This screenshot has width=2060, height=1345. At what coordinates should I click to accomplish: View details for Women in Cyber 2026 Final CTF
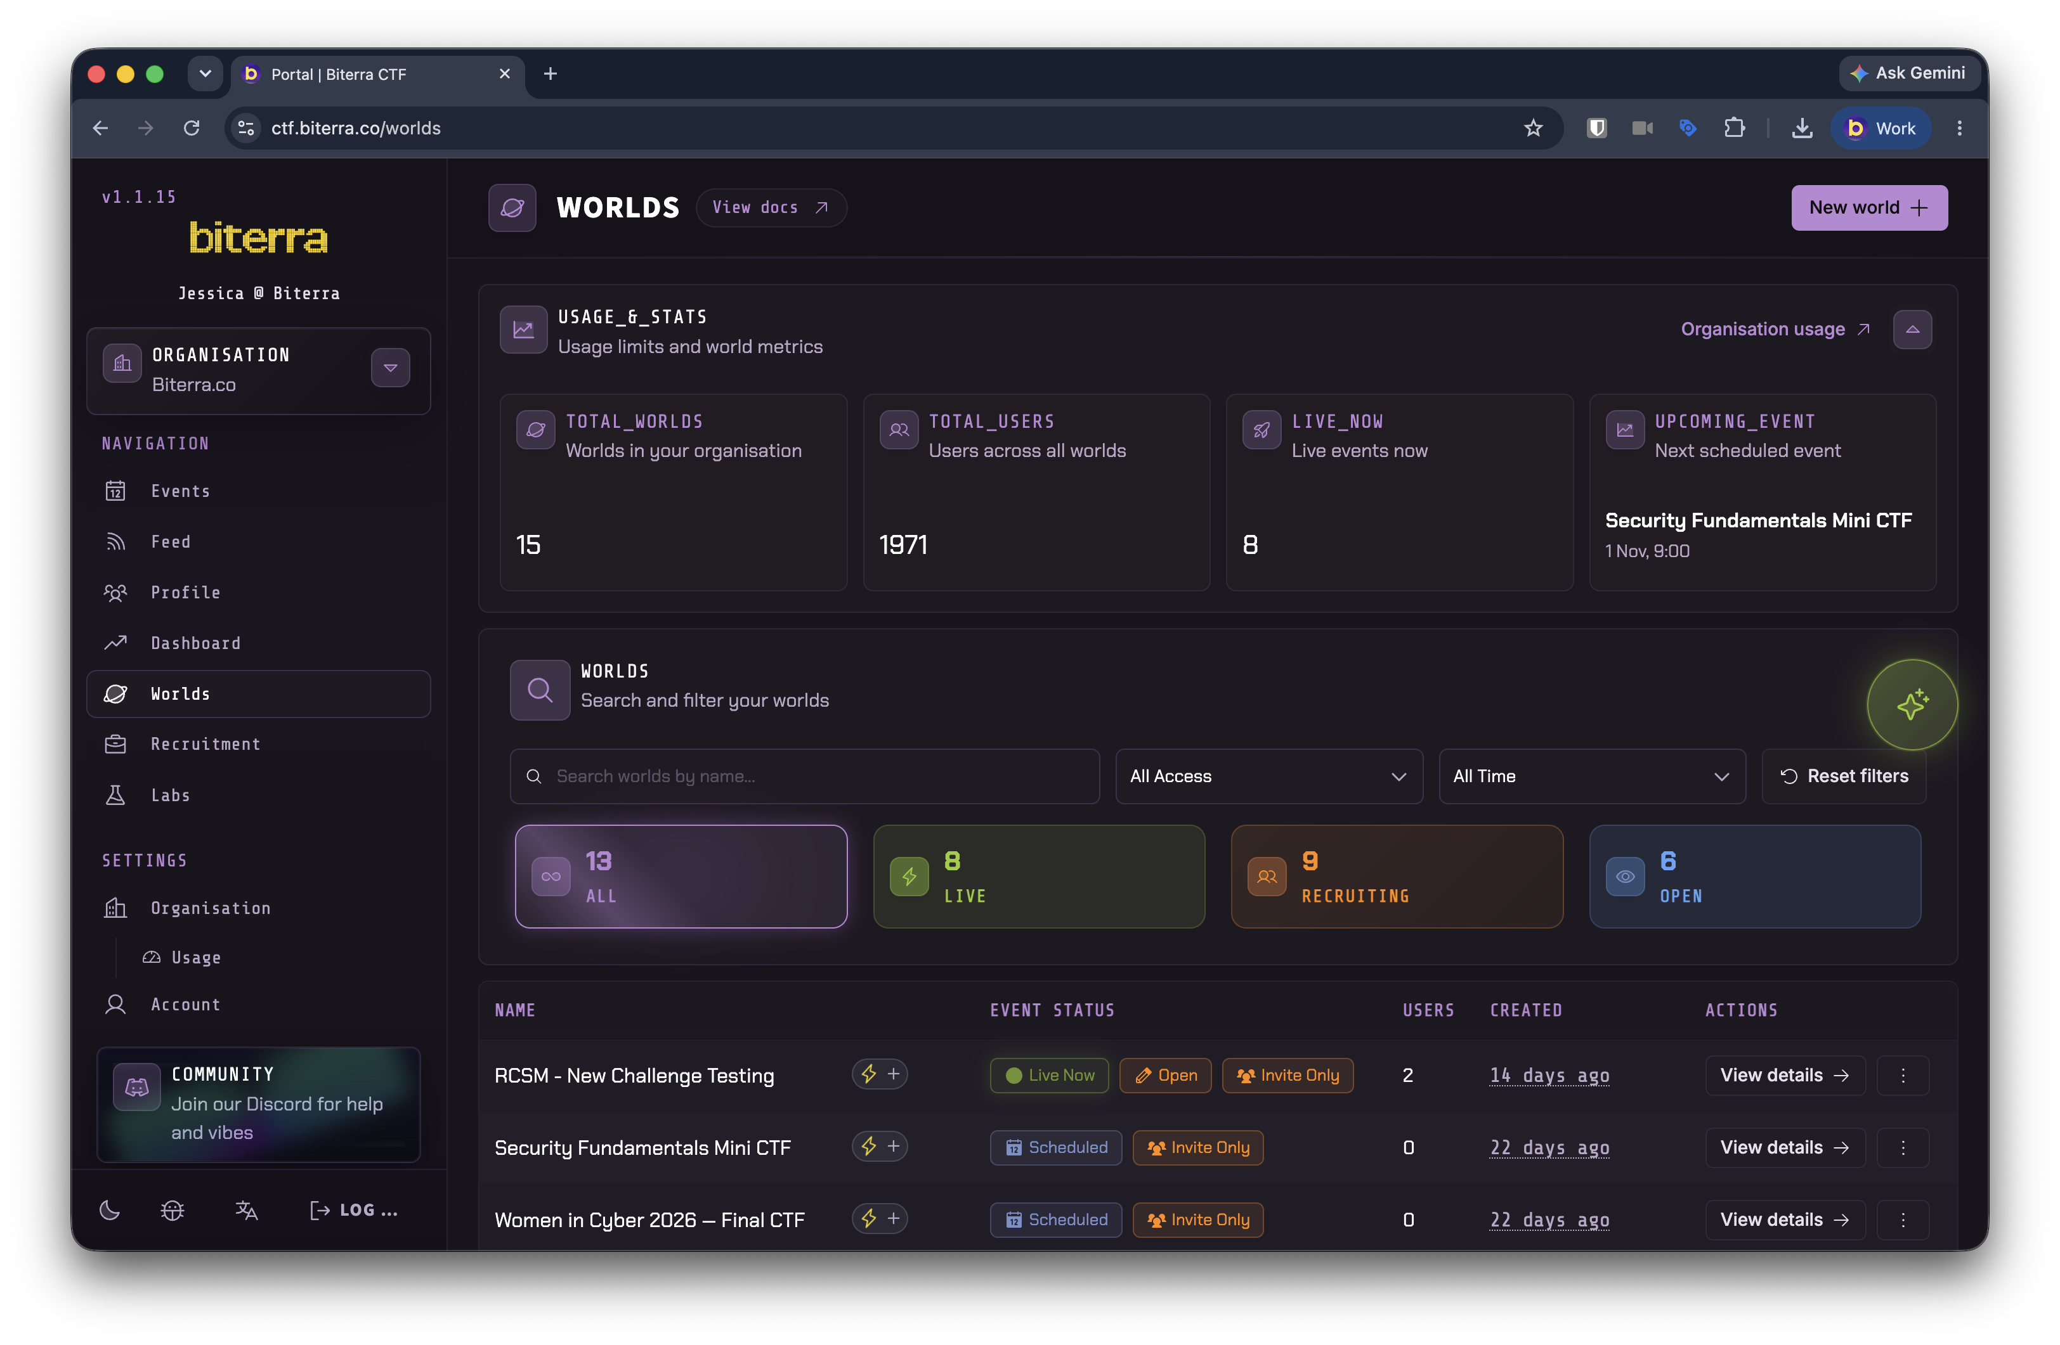click(x=1785, y=1220)
